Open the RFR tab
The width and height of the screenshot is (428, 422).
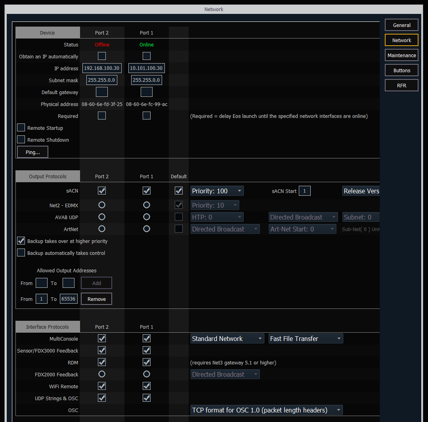401,85
